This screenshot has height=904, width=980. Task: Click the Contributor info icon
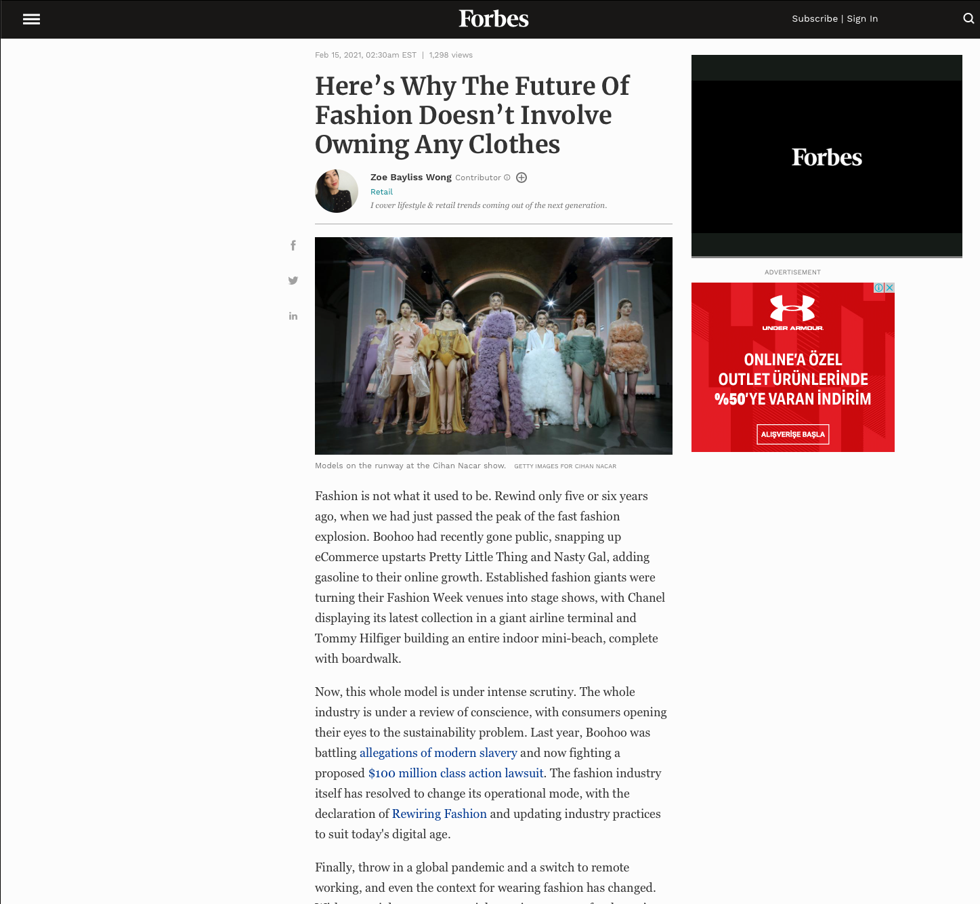(507, 178)
